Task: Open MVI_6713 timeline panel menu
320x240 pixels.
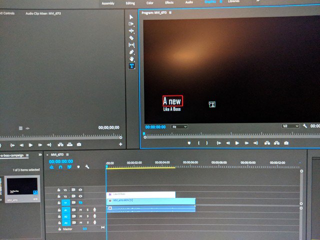Action: point(67,154)
